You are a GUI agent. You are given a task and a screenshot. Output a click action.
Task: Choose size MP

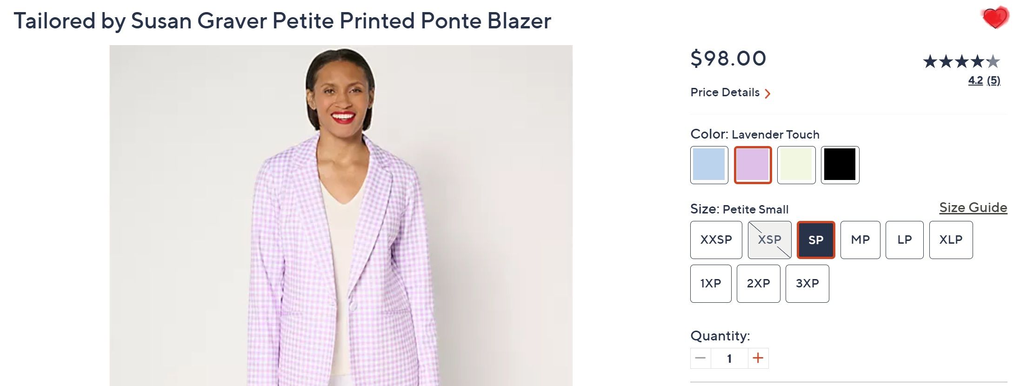point(860,240)
